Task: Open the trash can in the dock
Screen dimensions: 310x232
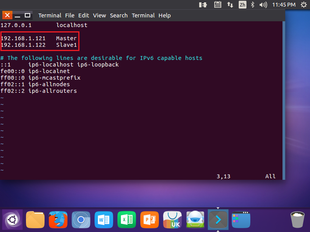Action: 297,220
